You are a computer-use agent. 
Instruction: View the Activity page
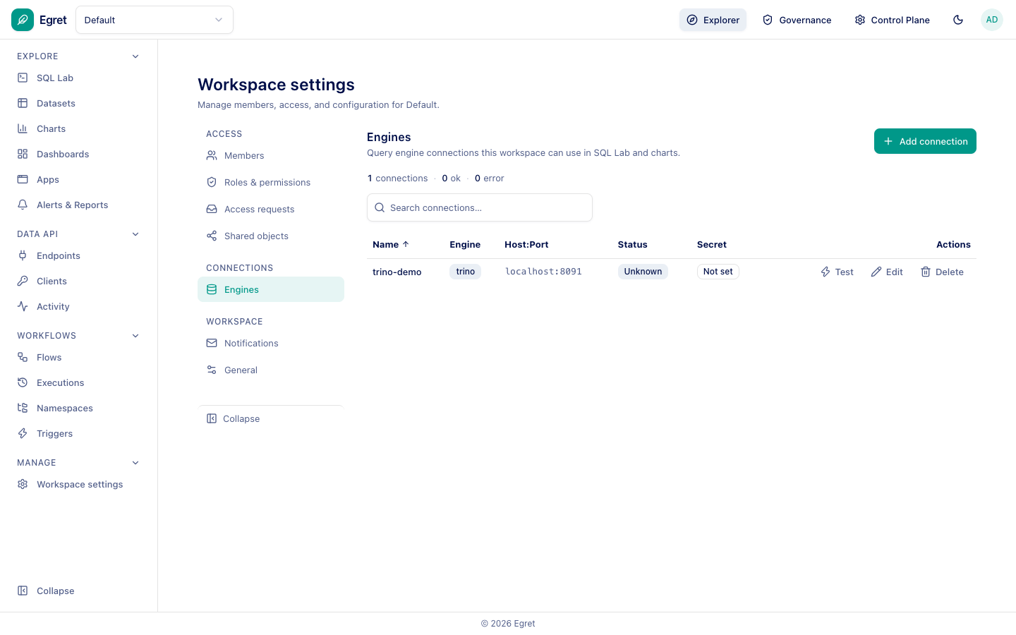tap(78, 306)
